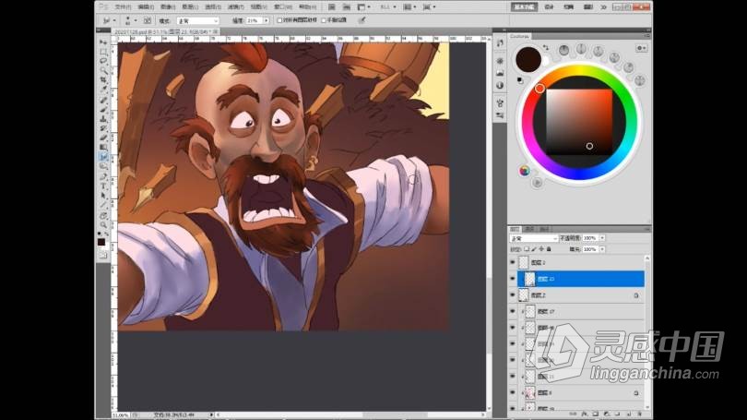This screenshot has height=420, width=747.
Task: Select the Rectangular Marquee tool
Action: [103, 52]
